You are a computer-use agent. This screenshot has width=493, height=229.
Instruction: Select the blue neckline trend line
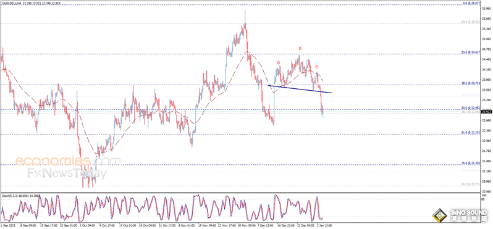pyautogui.click(x=300, y=89)
